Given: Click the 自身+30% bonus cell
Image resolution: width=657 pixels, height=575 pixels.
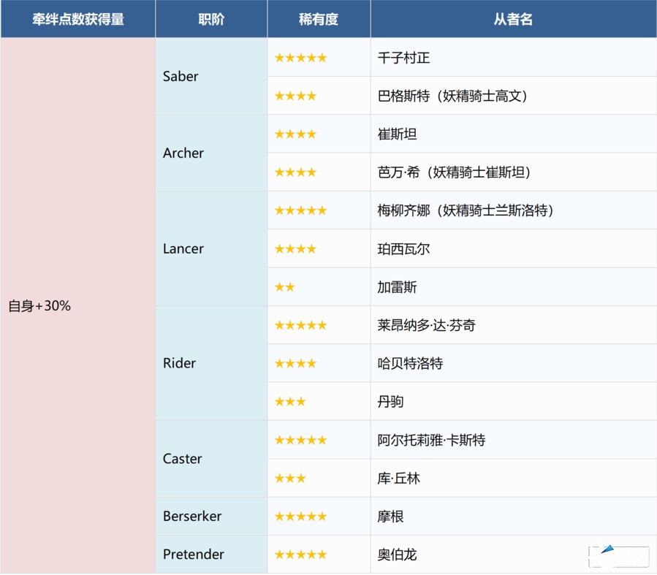Looking at the screenshot, I should click(x=39, y=306).
